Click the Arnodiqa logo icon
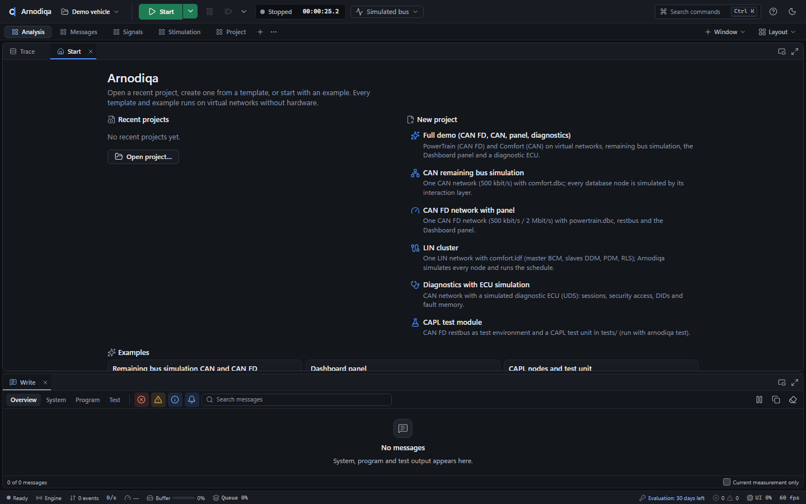The image size is (806, 504). pyautogui.click(x=12, y=12)
